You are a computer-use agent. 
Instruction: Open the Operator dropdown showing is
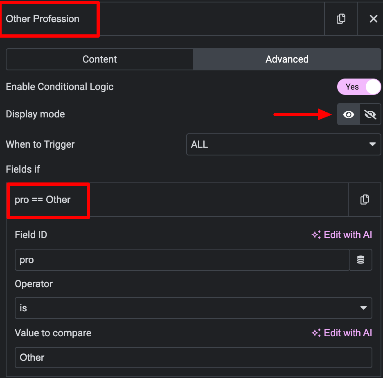[194, 308]
